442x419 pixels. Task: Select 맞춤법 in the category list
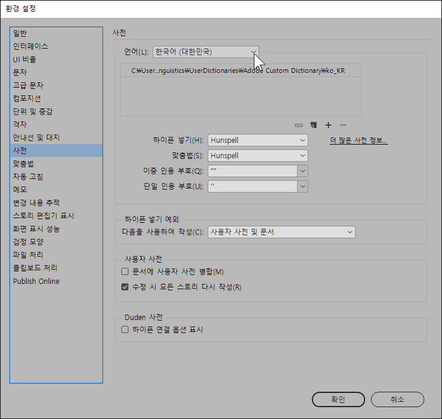(x=56, y=164)
